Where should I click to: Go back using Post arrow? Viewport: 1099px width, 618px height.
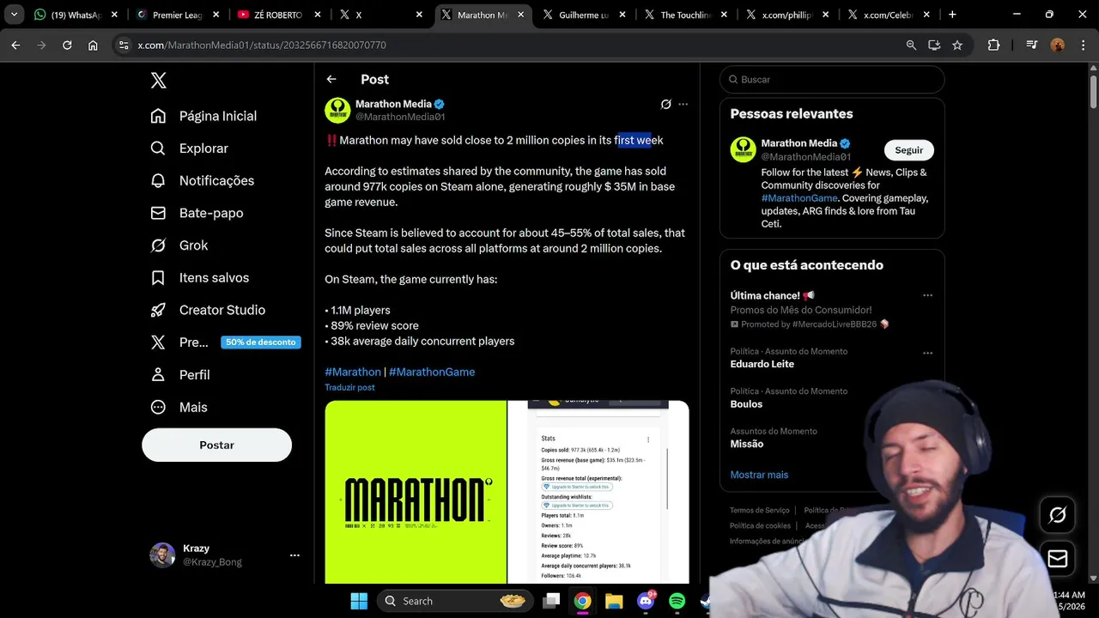[331, 79]
